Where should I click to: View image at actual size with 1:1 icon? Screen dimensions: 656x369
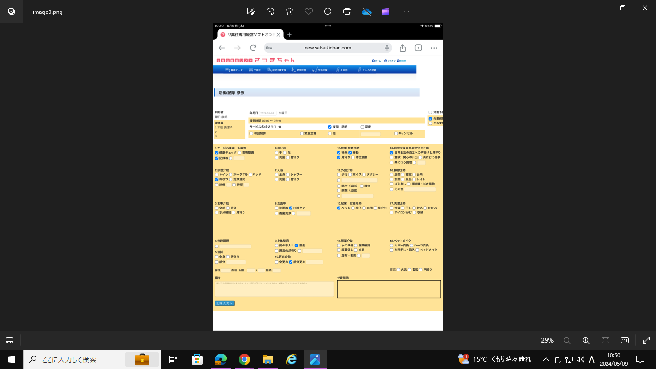pos(624,340)
